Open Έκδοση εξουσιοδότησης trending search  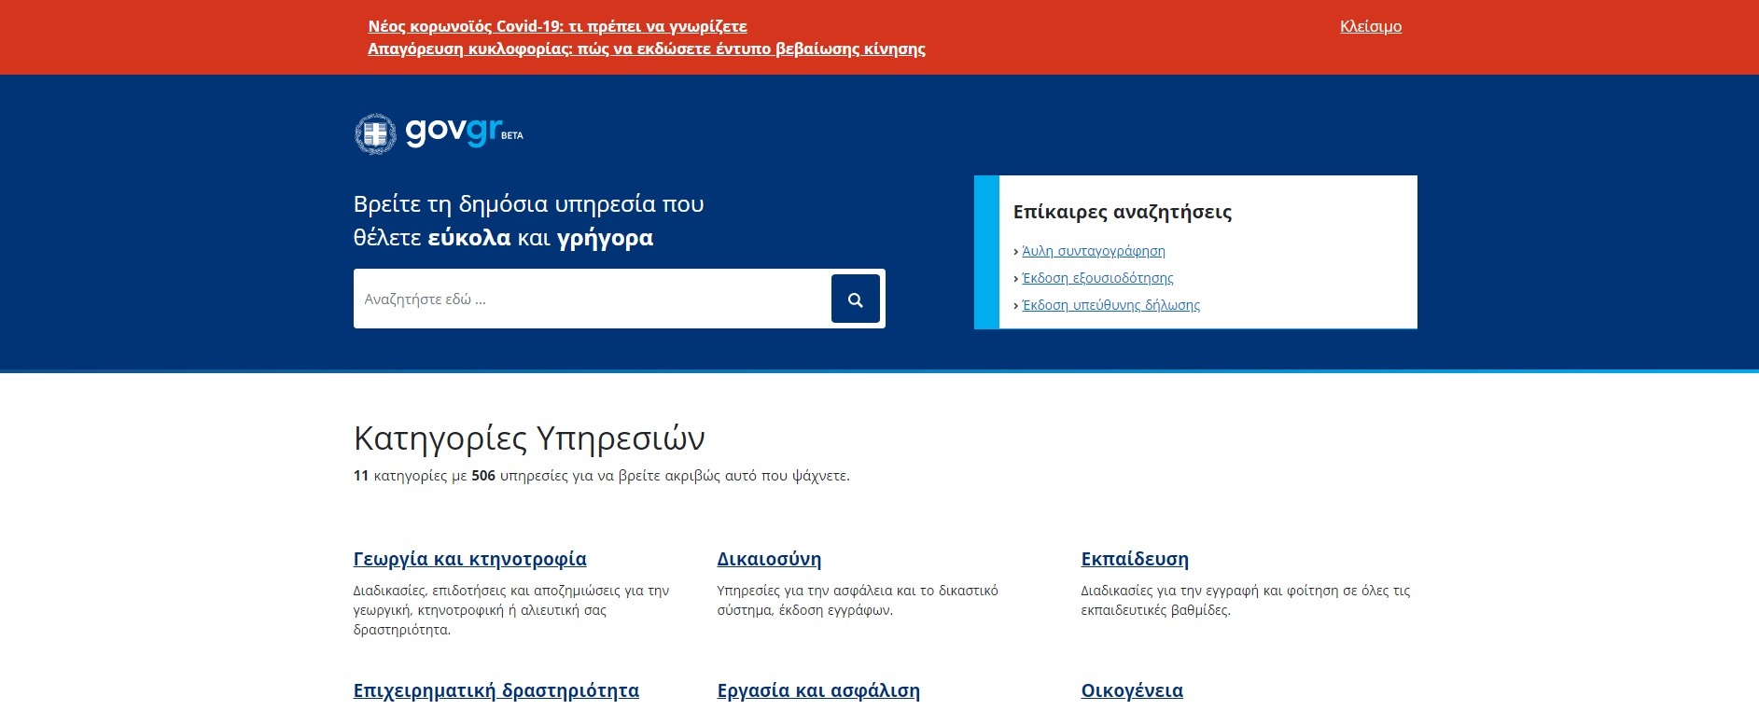coord(1097,278)
